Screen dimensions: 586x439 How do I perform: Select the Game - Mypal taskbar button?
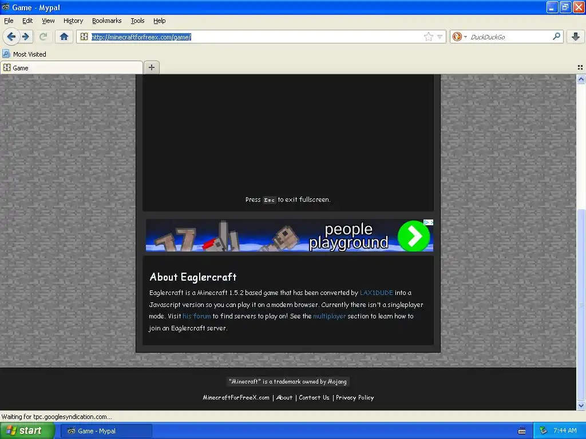106,431
